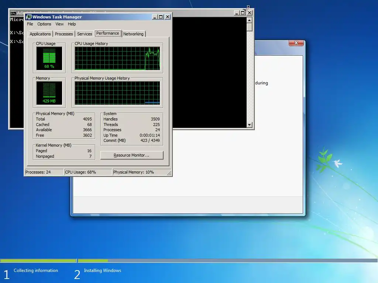
Task: Close the command prompt window
Action: pyautogui.click(x=250, y=13)
